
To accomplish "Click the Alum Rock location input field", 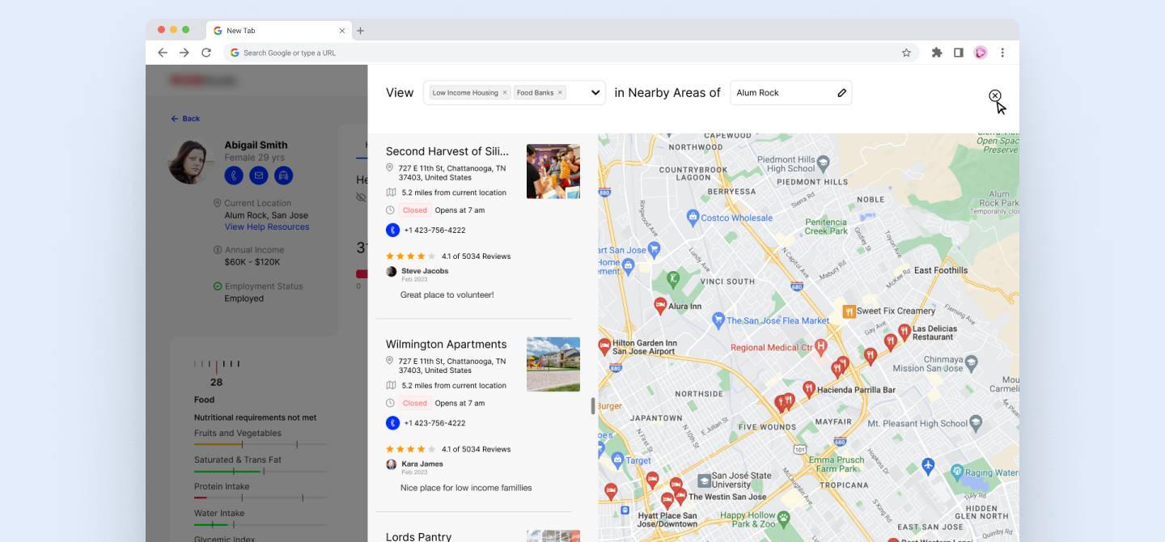I will (781, 93).
